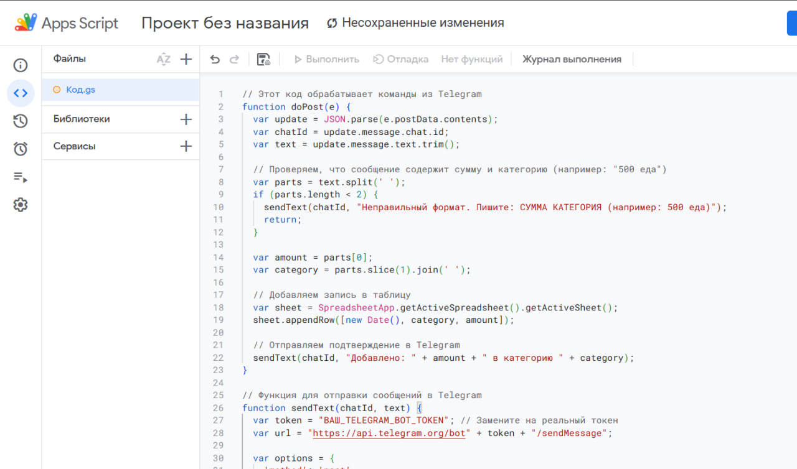Open project history icon in sidebar
Image resolution: width=797 pixels, height=469 pixels.
[x=21, y=121]
